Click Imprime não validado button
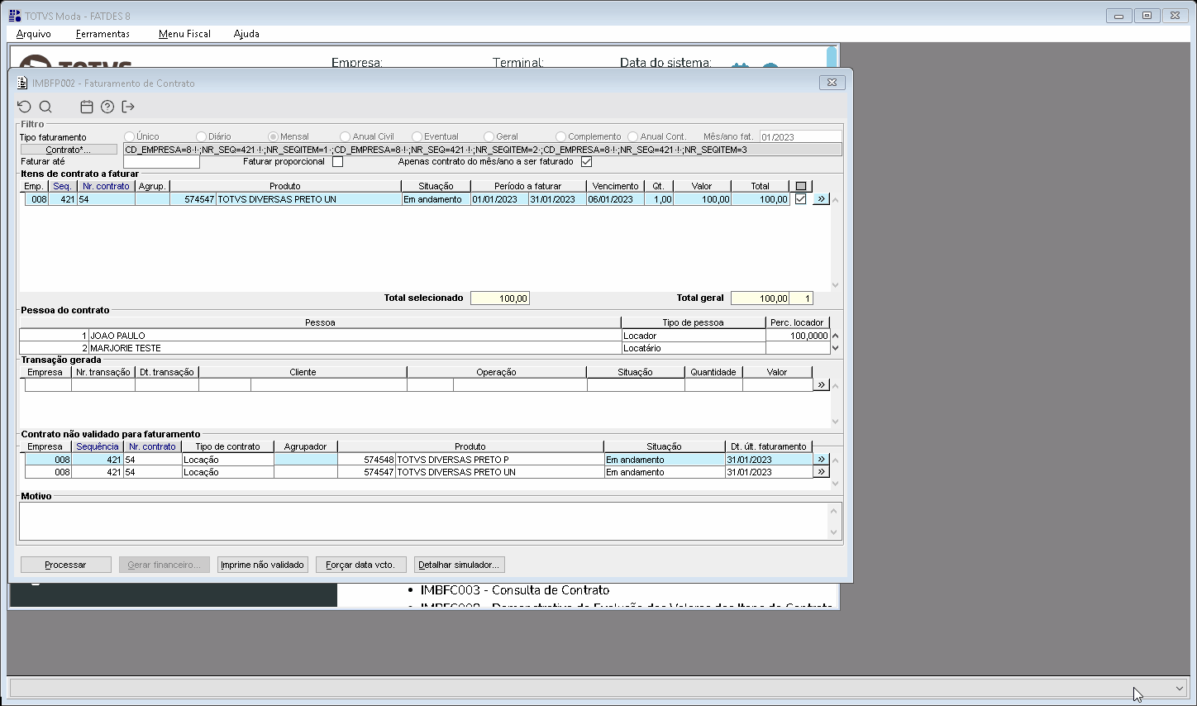 pyautogui.click(x=262, y=565)
